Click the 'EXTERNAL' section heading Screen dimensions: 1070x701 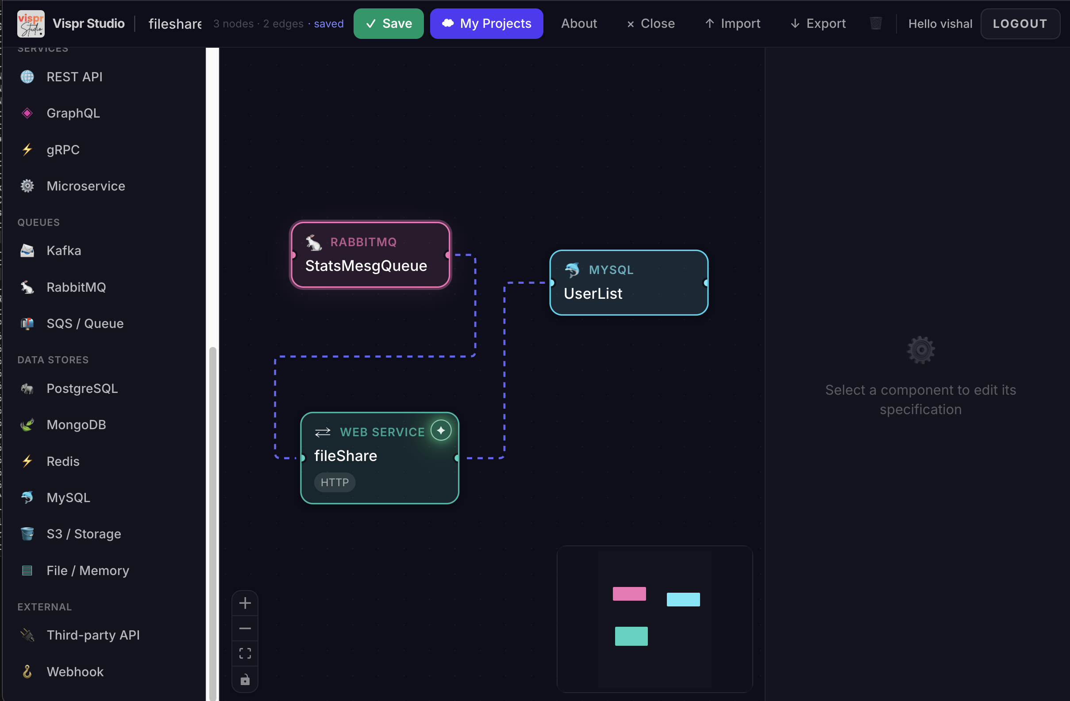(x=45, y=607)
